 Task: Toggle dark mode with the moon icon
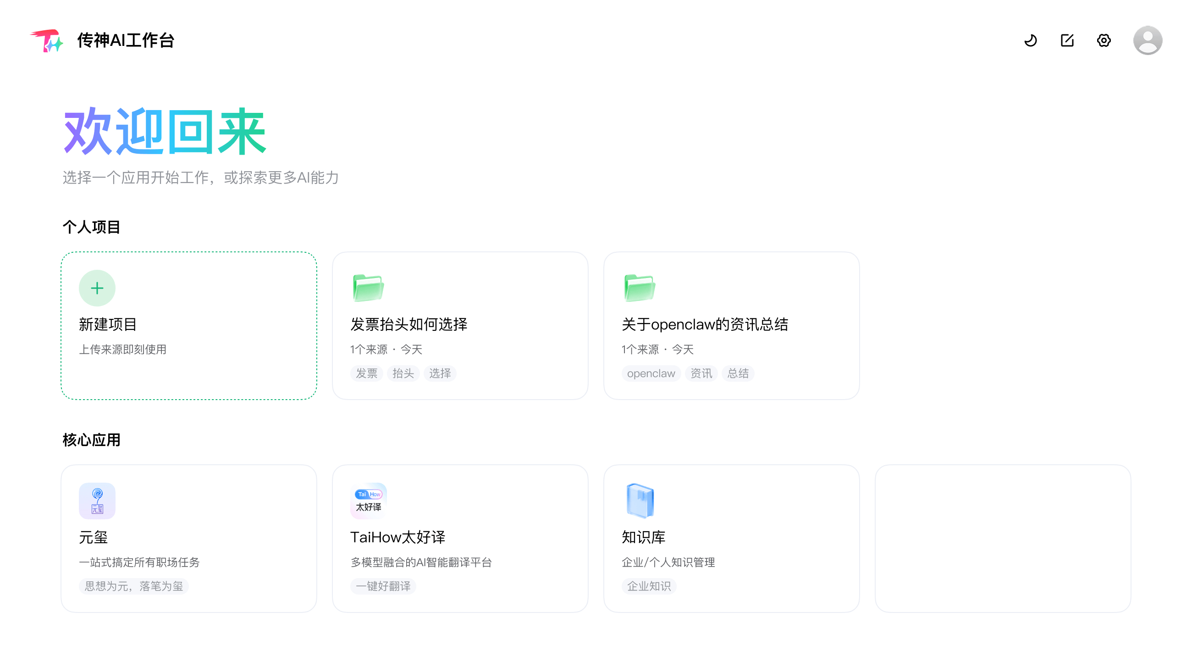tap(1030, 40)
